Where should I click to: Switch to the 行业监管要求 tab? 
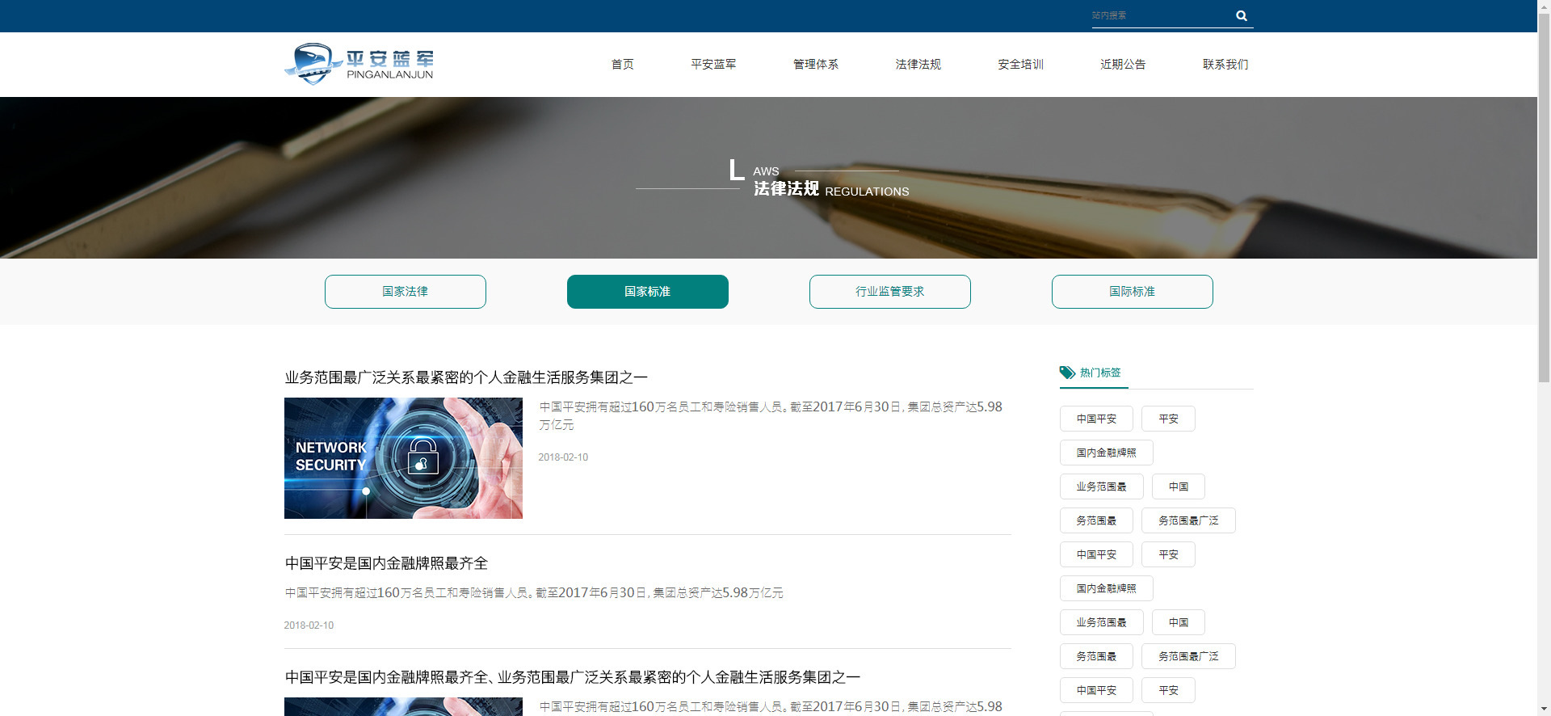click(890, 292)
